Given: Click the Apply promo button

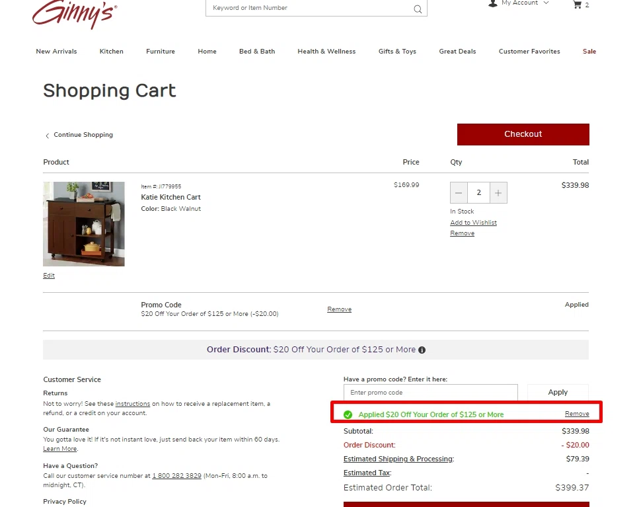Looking at the screenshot, I should (x=558, y=393).
